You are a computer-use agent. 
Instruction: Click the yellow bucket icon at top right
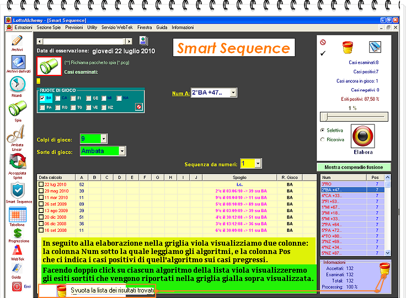[x=347, y=47]
